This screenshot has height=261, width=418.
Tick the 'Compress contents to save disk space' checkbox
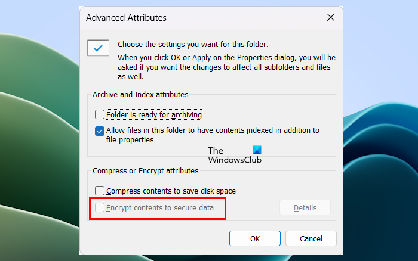coord(100,191)
